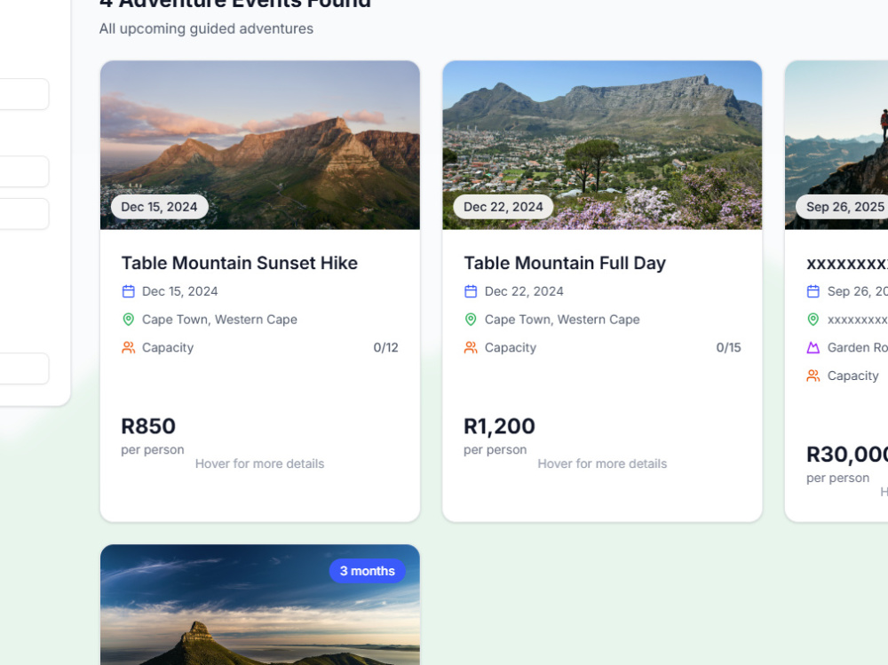The image size is (888, 665).
Task: Click location pin icon on Sunset Hike card
Action: (x=129, y=320)
